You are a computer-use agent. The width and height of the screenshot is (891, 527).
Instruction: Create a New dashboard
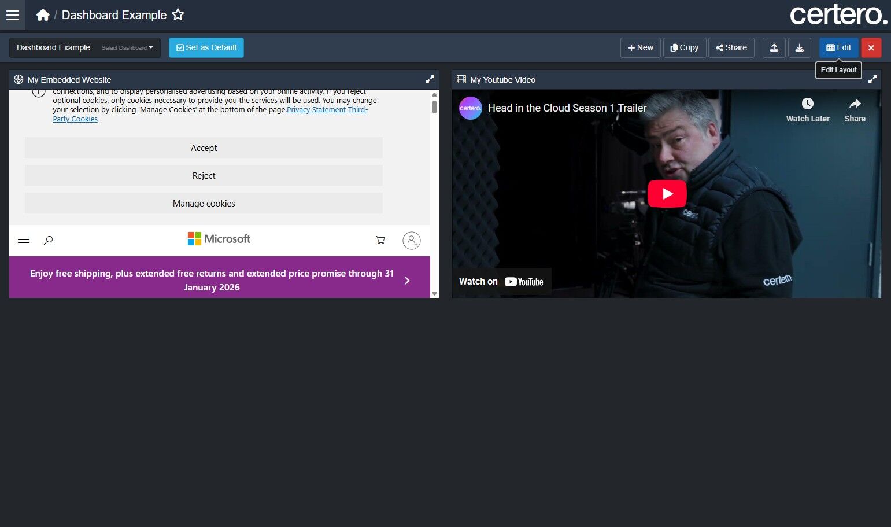coord(641,48)
